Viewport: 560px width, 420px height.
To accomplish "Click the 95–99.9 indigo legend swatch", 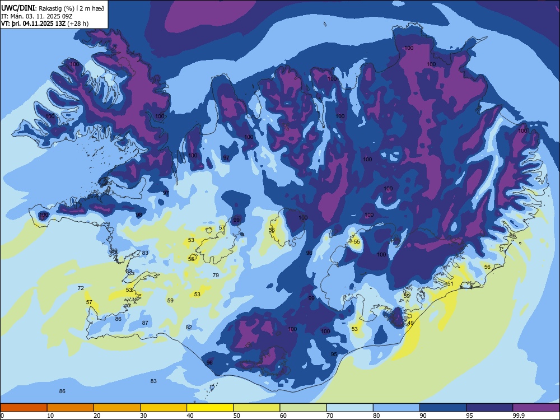I will [x=489, y=408].
